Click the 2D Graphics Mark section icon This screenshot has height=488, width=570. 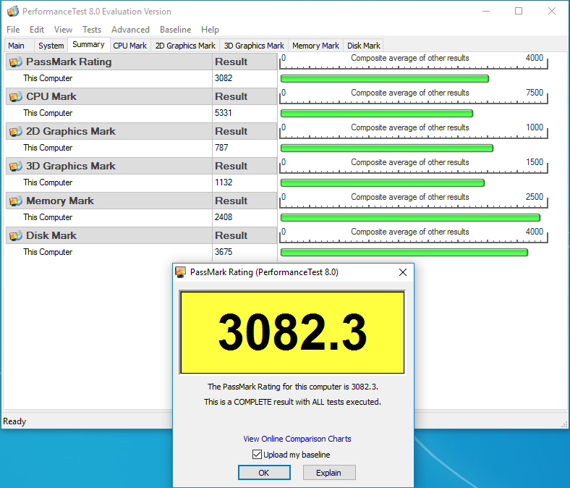(16, 131)
